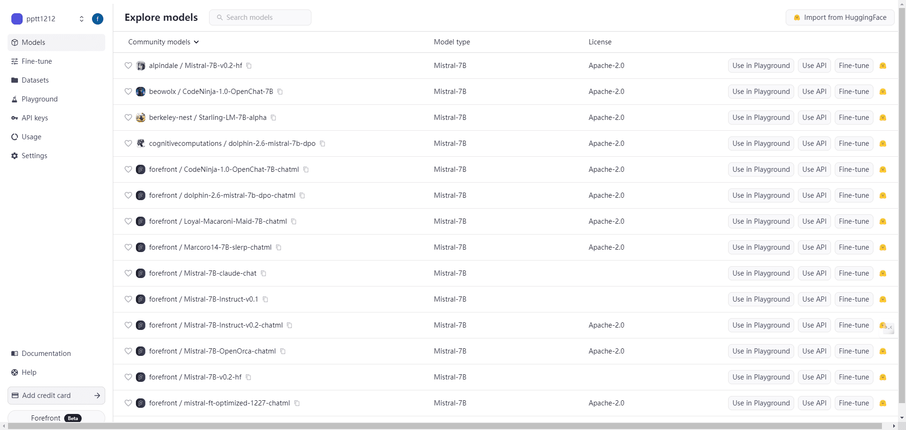
Task: Click the Forefront Beta badge
Action: click(x=73, y=418)
